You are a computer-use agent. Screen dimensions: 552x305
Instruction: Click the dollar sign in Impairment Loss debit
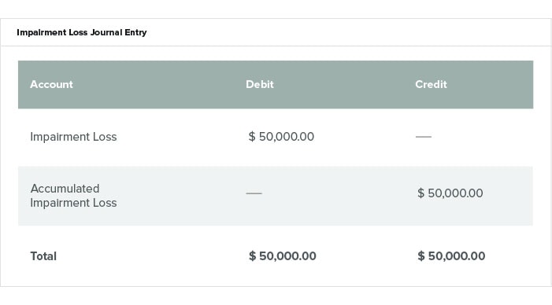point(252,136)
